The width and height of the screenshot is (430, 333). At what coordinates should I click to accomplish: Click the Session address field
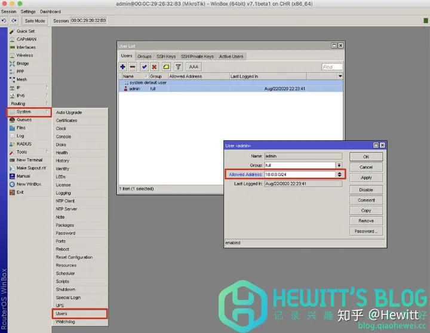(88, 20)
